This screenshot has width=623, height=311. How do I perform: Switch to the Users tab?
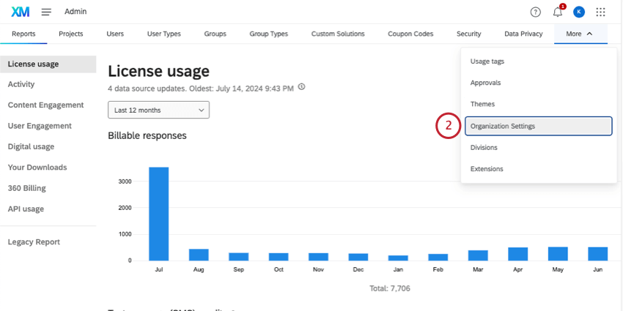click(x=115, y=34)
